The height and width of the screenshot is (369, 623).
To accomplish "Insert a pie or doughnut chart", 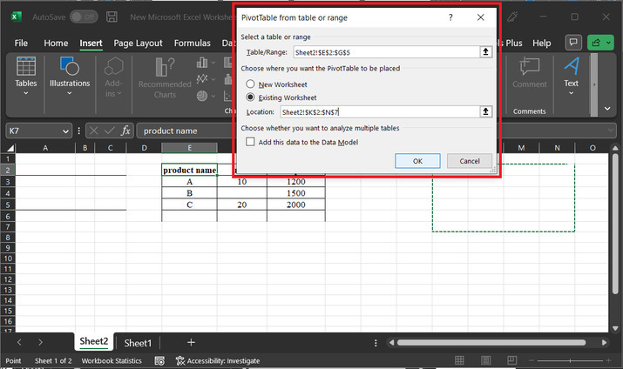I will click(206, 96).
